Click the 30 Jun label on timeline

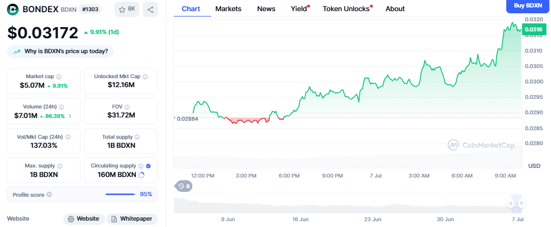(445, 220)
